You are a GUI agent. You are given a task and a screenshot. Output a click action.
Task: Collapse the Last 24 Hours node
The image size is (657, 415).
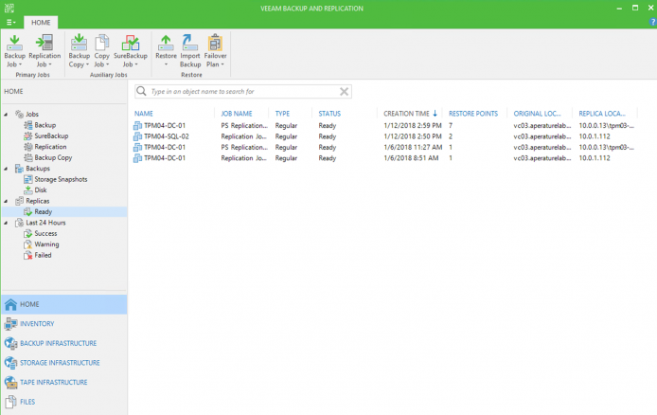pyautogui.click(x=6, y=223)
